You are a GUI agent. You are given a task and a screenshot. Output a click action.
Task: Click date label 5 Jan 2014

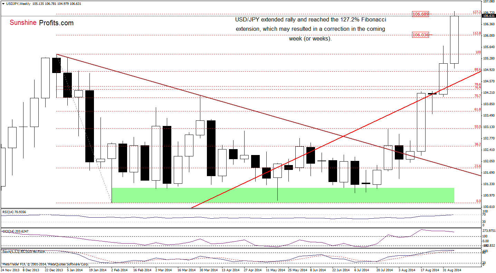pyautogui.click(x=75, y=270)
